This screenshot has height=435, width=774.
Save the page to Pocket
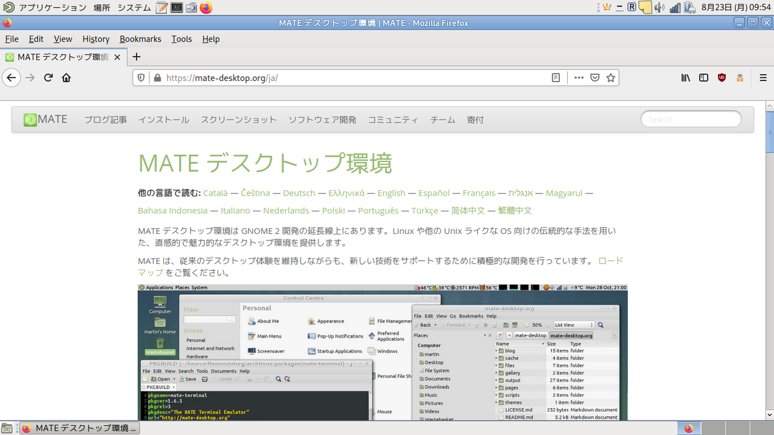click(x=595, y=78)
